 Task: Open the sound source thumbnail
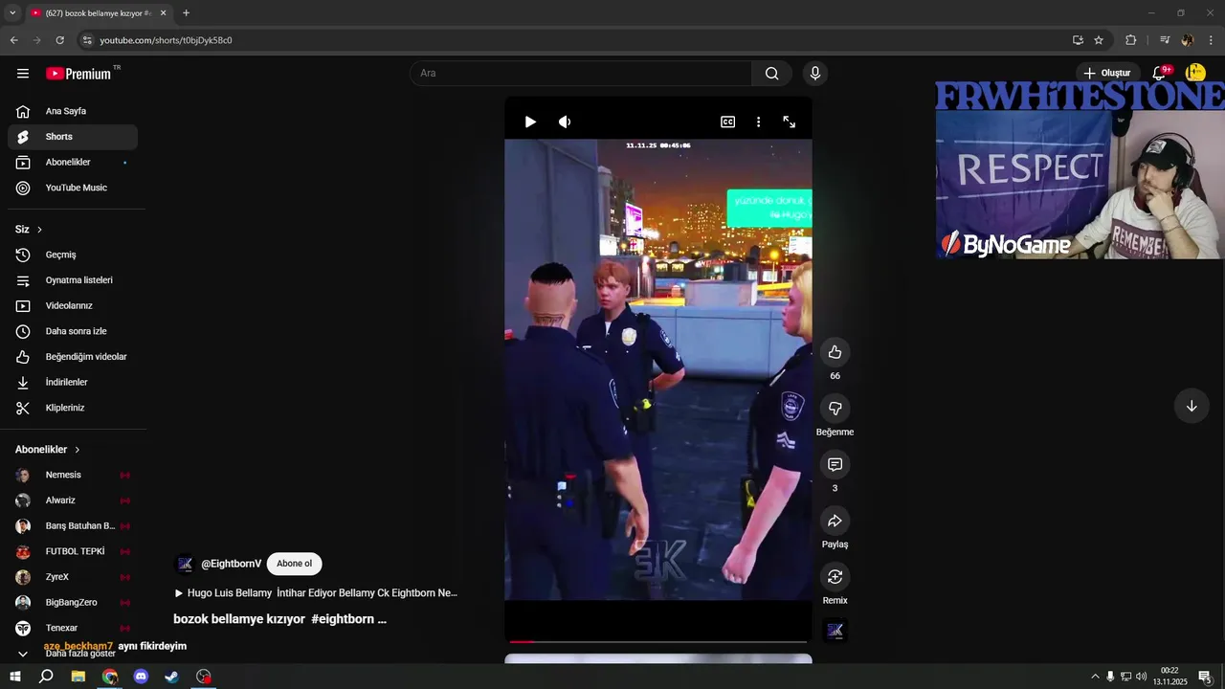(835, 631)
